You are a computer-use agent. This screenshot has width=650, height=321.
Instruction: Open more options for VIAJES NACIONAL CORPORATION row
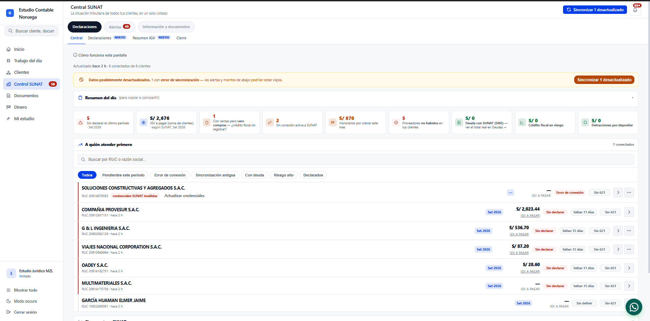629,250
